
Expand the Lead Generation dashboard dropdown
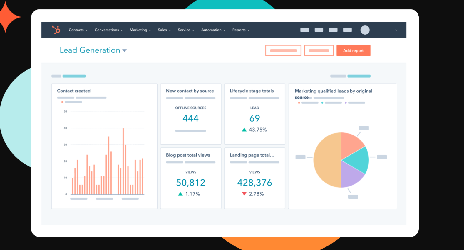point(125,50)
